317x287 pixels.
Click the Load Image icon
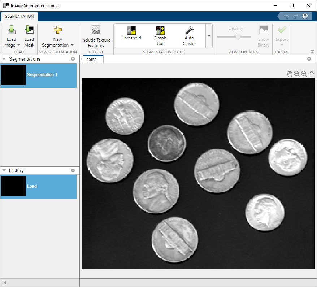(x=11, y=30)
